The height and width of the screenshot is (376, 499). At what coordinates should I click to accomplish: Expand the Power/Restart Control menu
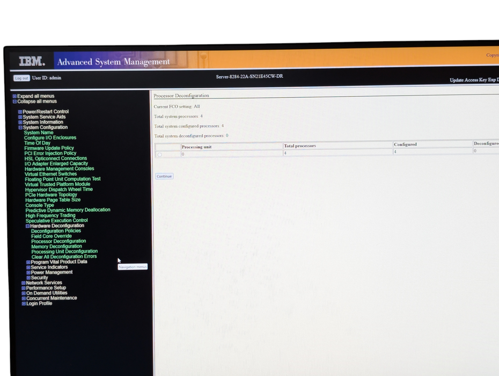coord(20,112)
